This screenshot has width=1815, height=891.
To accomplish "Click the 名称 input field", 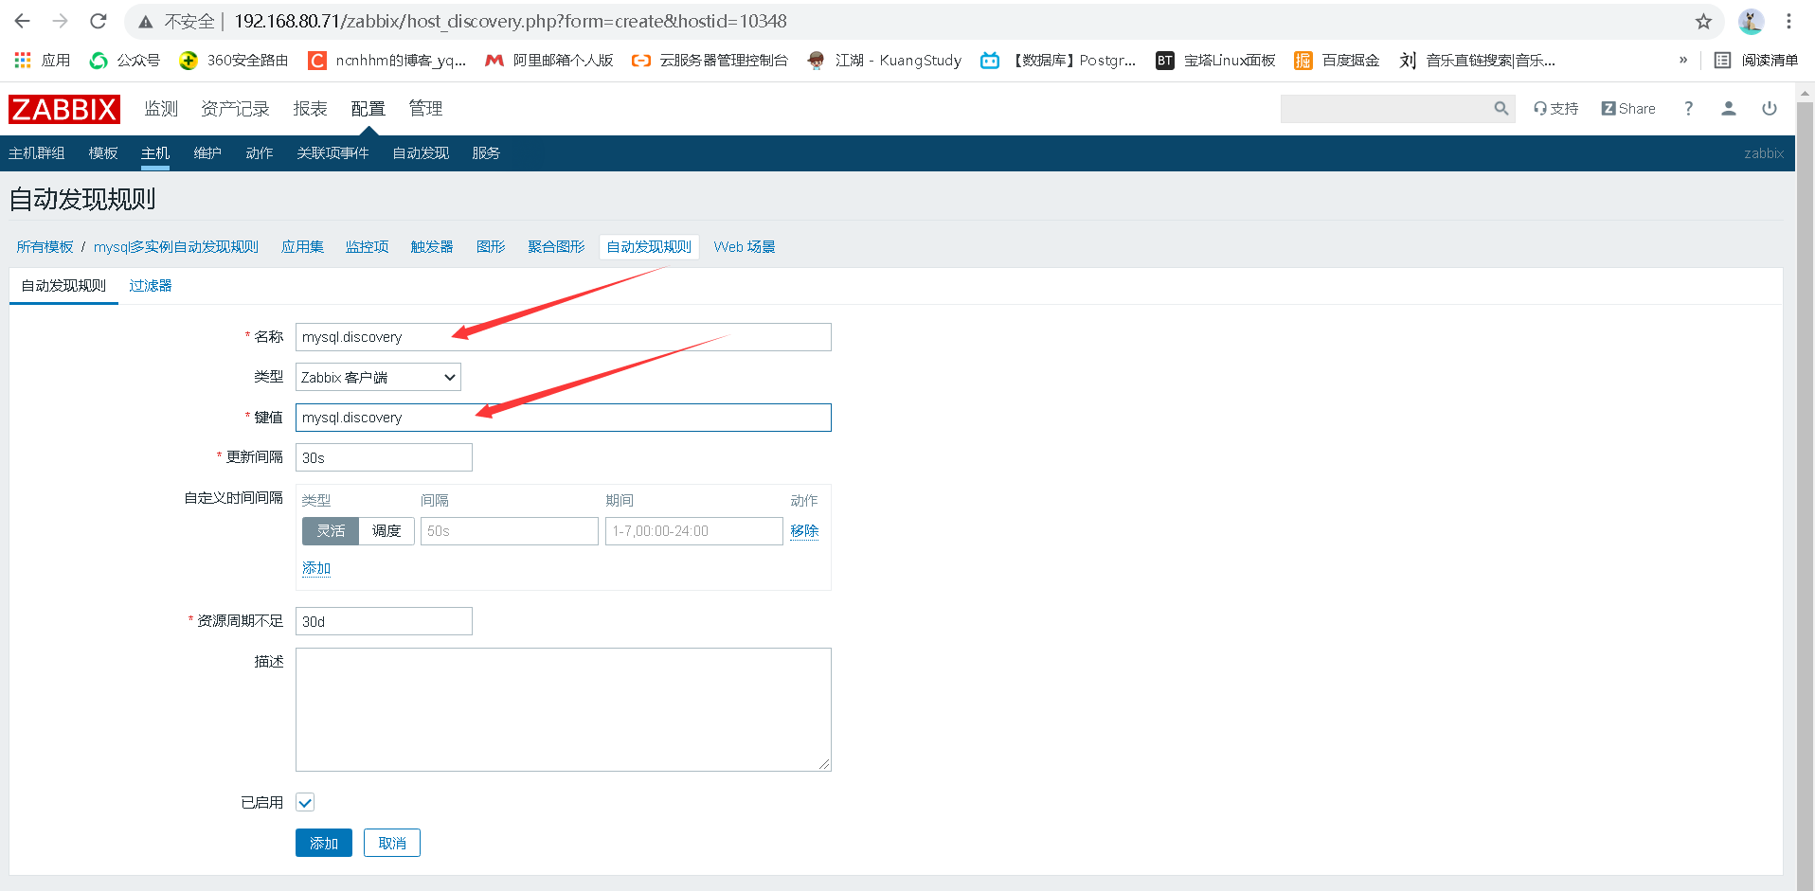I will 564,337.
